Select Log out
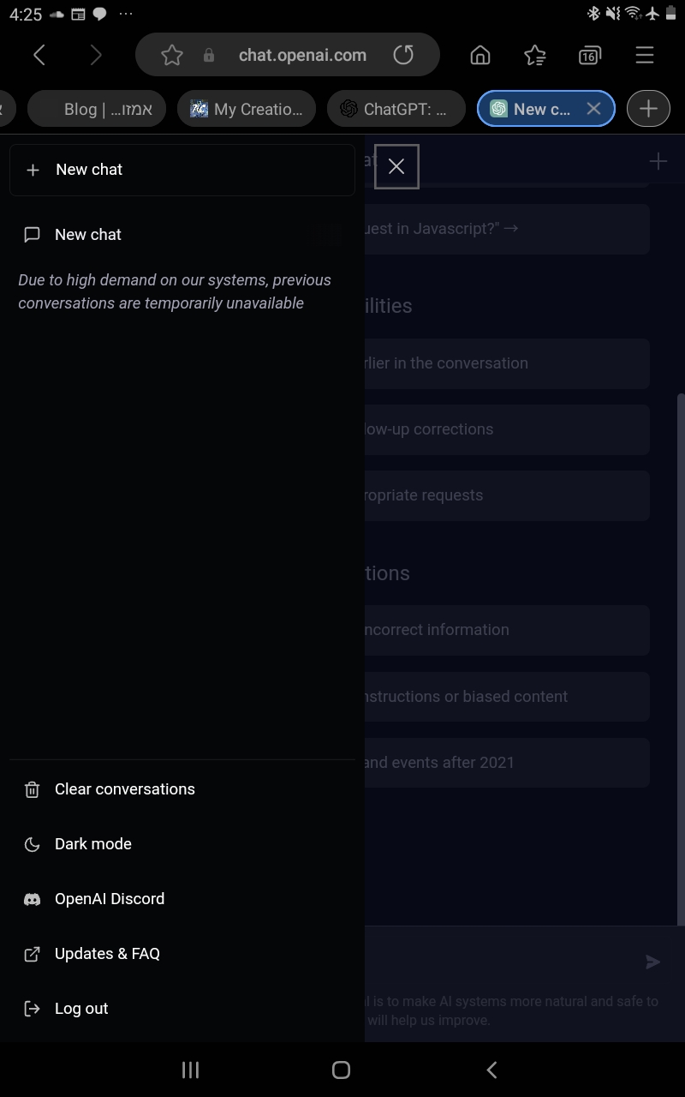The image size is (685, 1097). coord(182,1009)
